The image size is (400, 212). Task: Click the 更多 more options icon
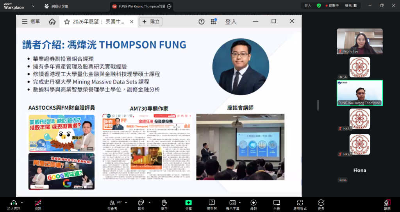pos(321,203)
